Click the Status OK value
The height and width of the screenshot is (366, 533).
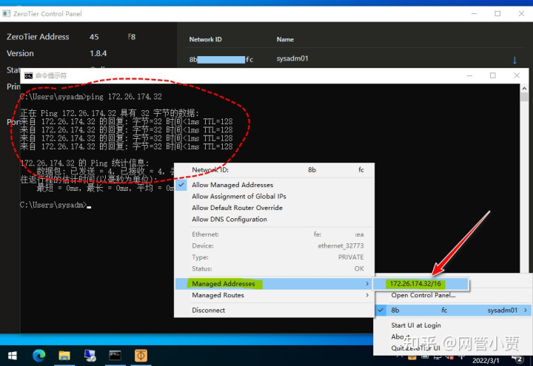pyautogui.click(x=359, y=268)
